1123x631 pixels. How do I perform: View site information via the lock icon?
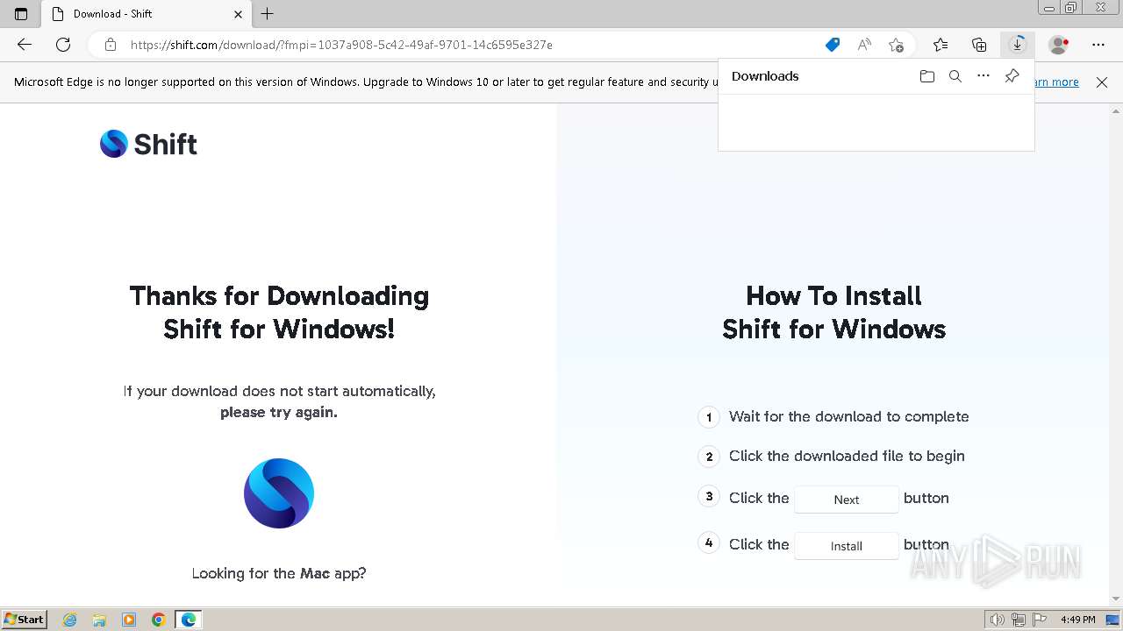coord(111,45)
